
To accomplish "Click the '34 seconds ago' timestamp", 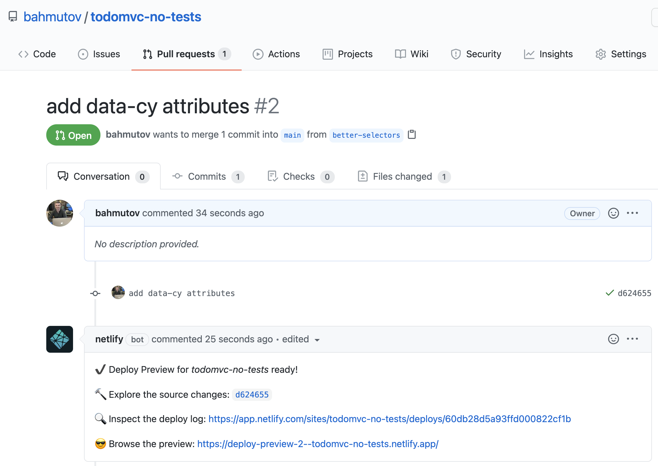I will 230,213.
